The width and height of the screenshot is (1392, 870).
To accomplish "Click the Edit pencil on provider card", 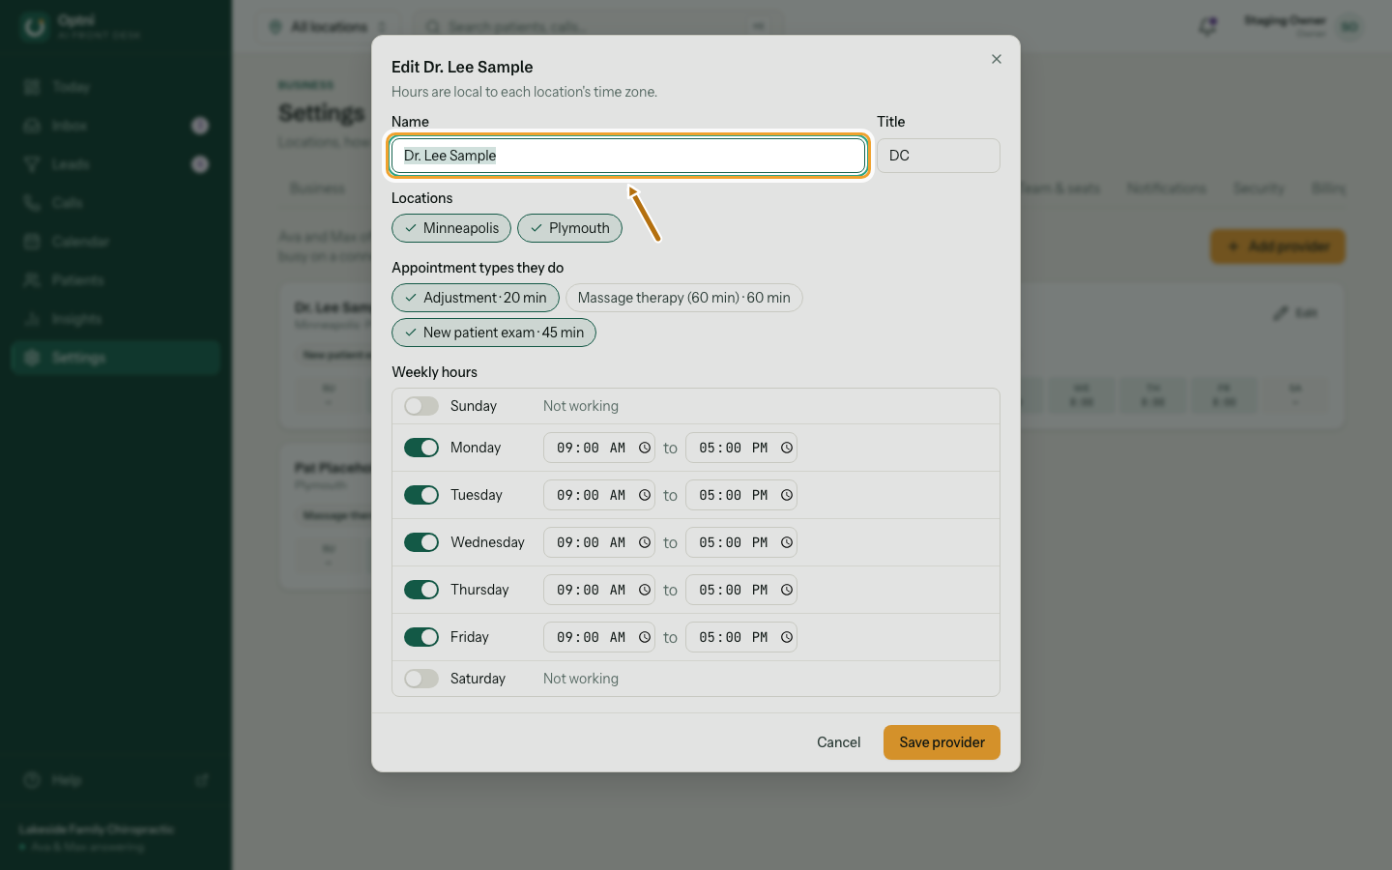I will 1295,313.
